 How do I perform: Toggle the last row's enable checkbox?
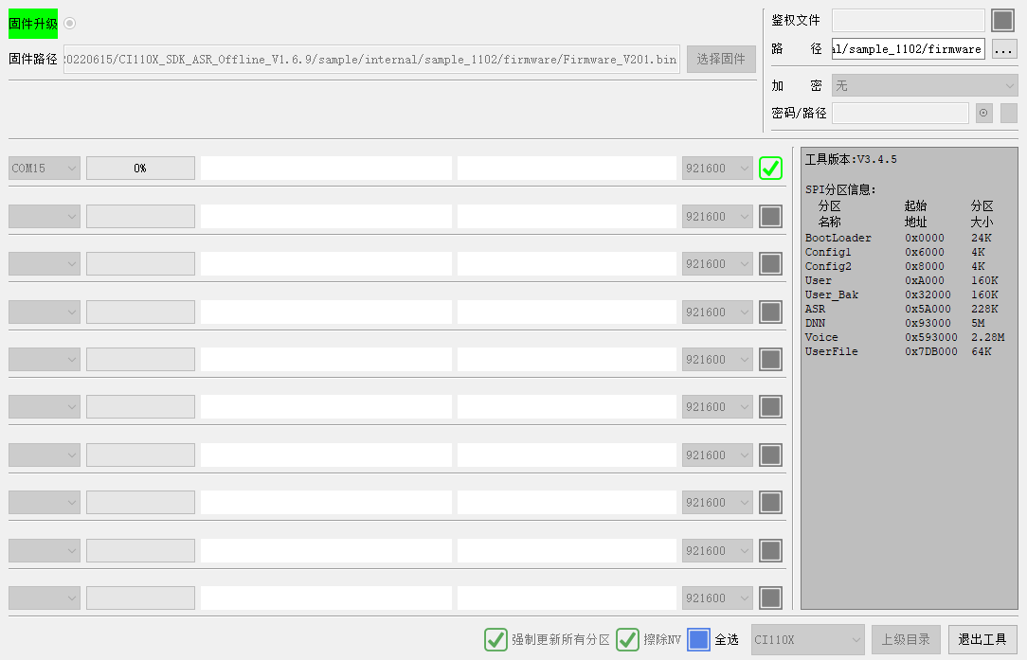tap(770, 598)
